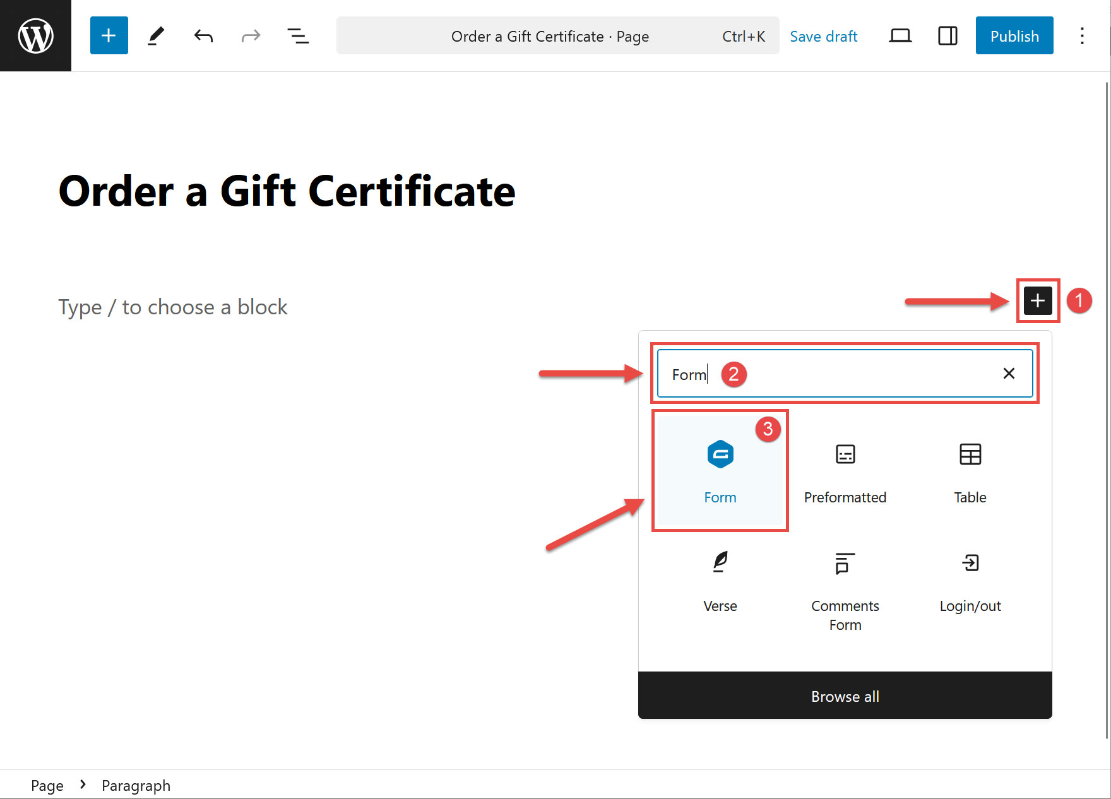Redo the last undone change

click(x=251, y=35)
